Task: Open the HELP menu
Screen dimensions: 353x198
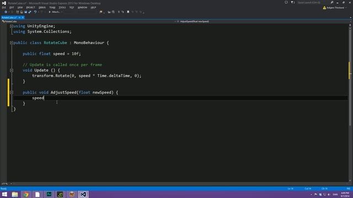Action: click(x=93, y=7)
